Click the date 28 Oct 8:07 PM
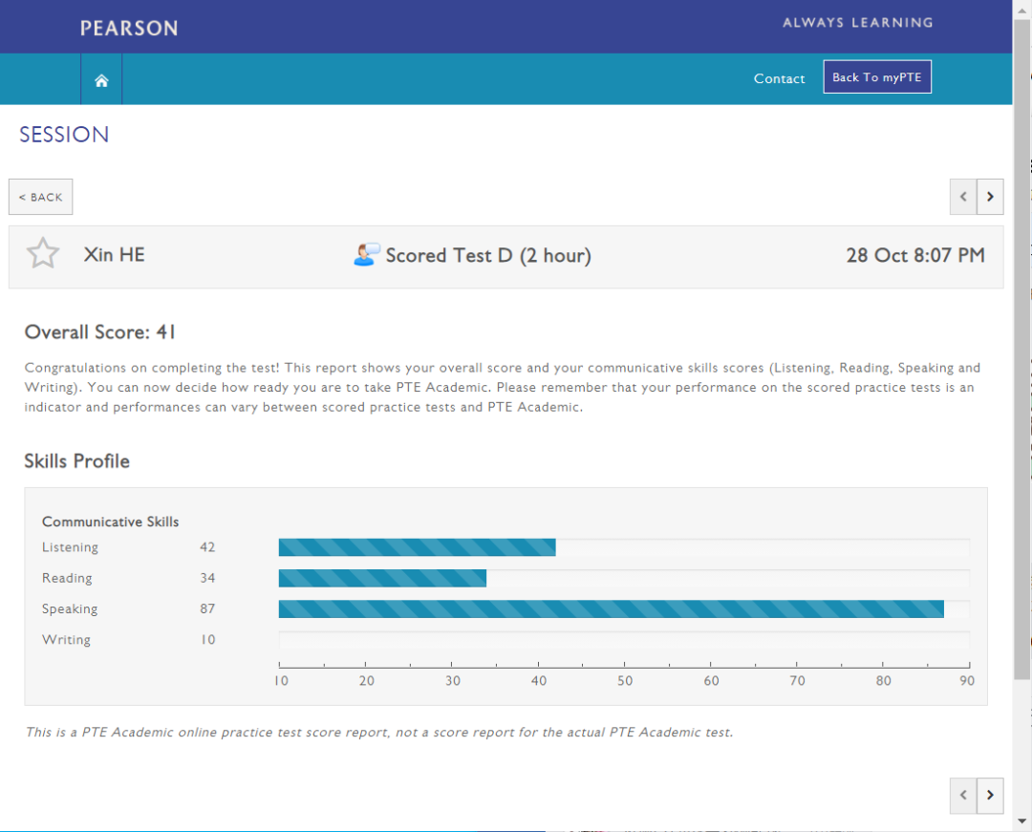Viewport: 1032px width, 832px height. (915, 255)
